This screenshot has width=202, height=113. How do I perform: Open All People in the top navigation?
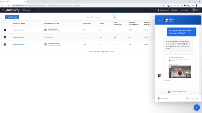pos(185,10)
